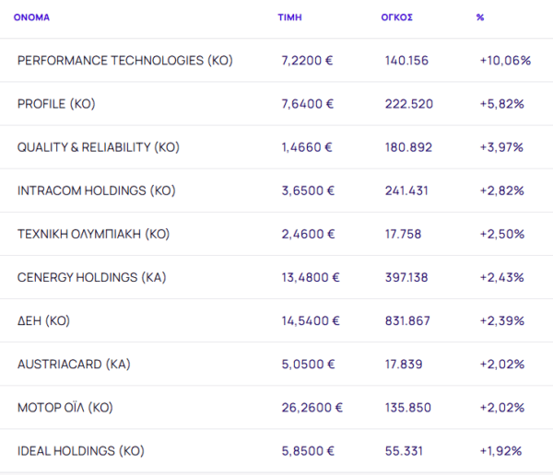The image size is (553, 475).
Task: Click the ΟΓΚΟΣ column header
Action: click(396, 17)
